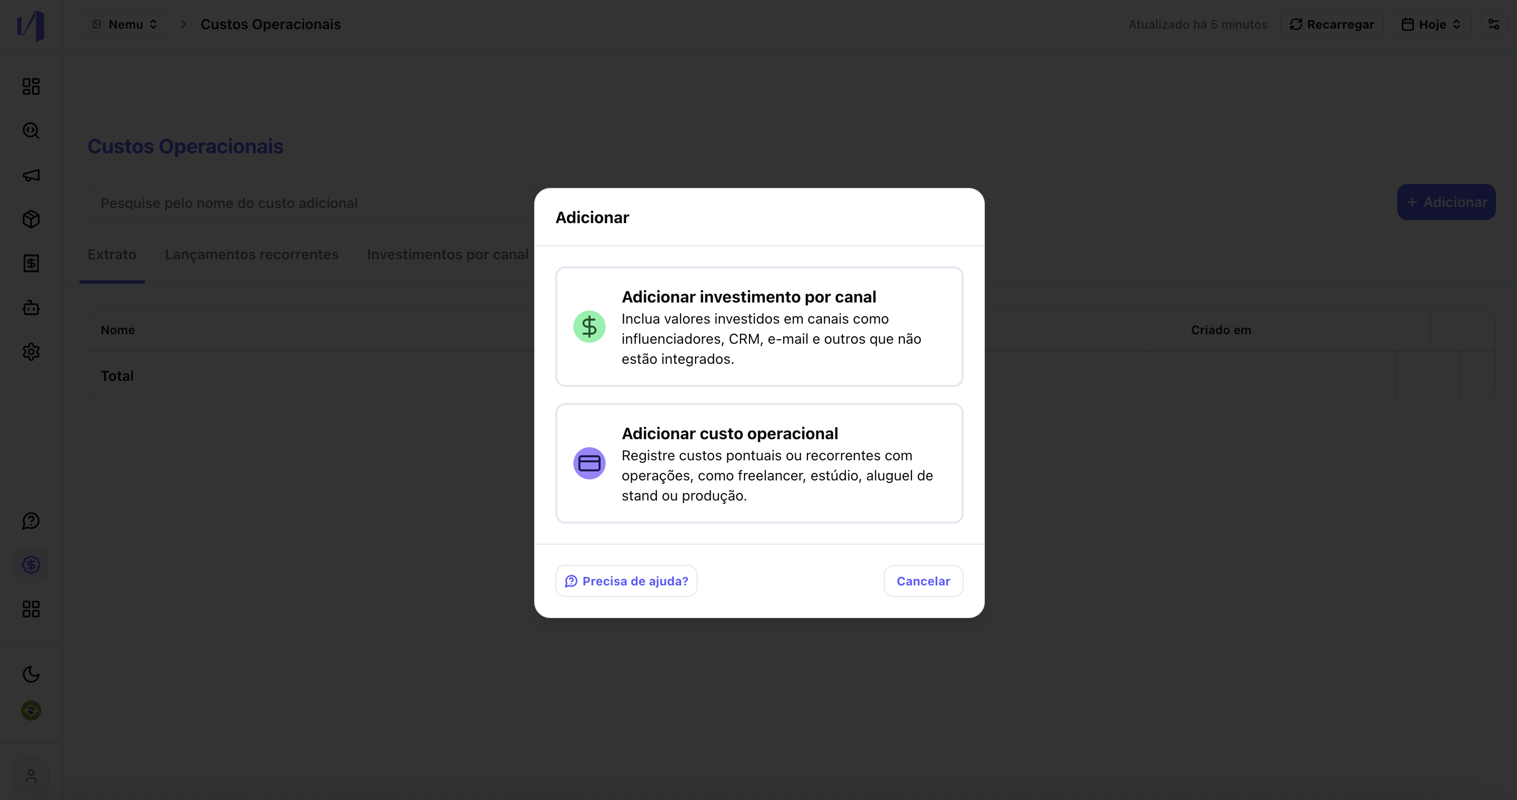Open the magnifier analysis icon in sidebar
1517x800 pixels.
(x=31, y=131)
